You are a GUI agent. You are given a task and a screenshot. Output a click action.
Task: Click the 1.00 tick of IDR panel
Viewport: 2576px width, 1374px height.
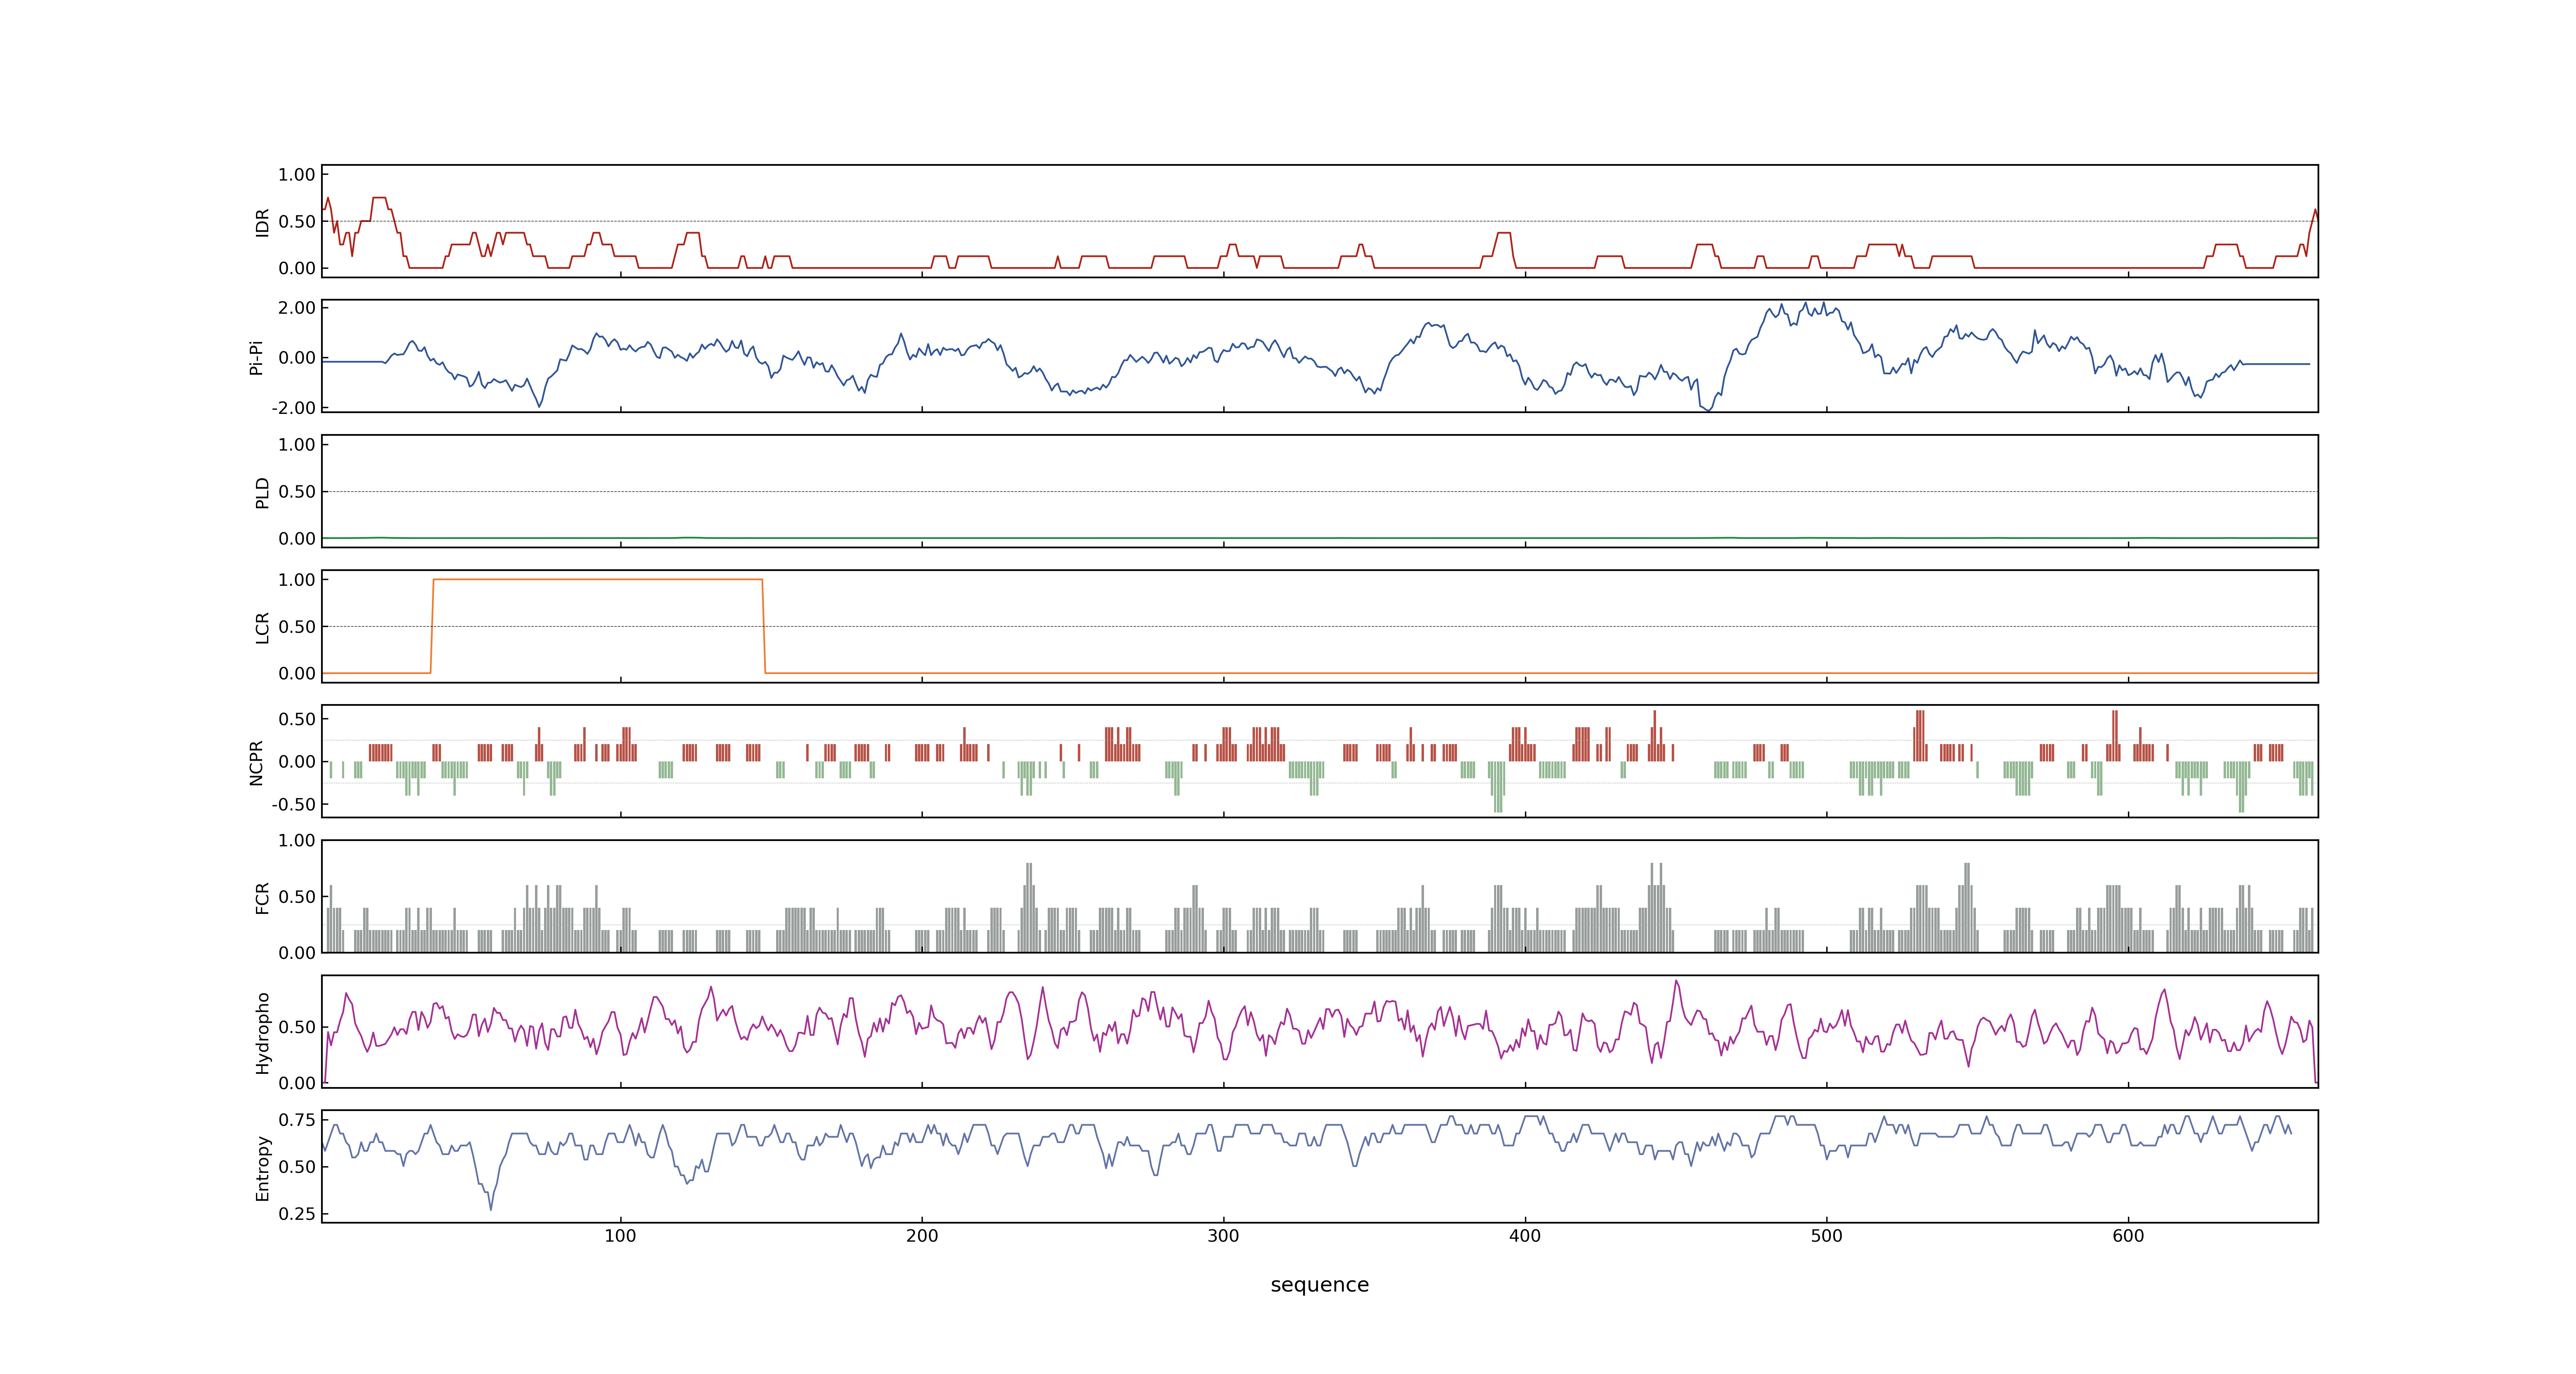coord(297,175)
